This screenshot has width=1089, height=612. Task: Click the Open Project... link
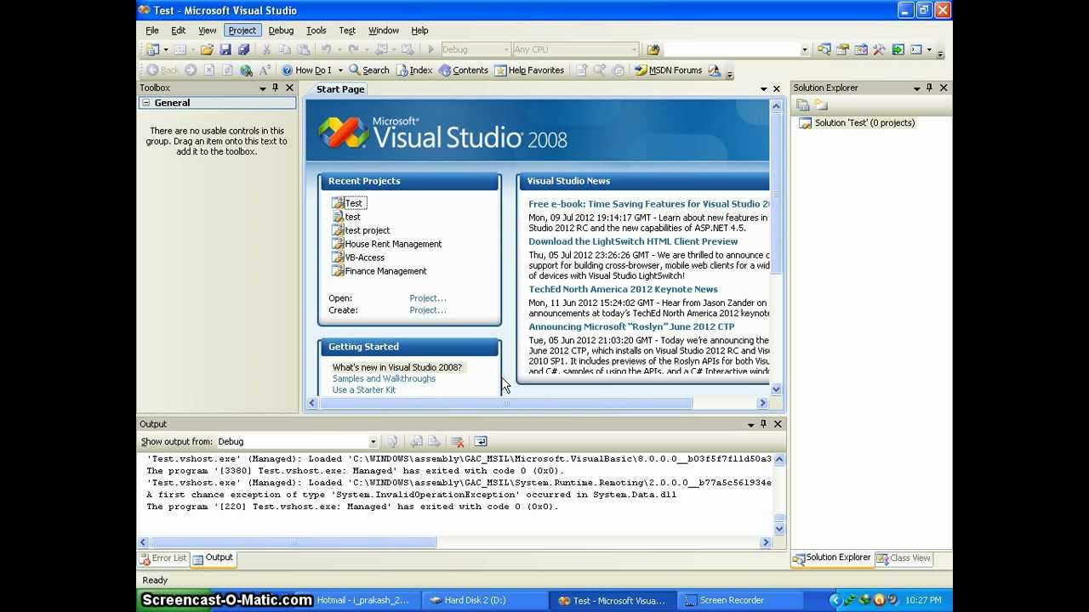[x=428, y=298]
